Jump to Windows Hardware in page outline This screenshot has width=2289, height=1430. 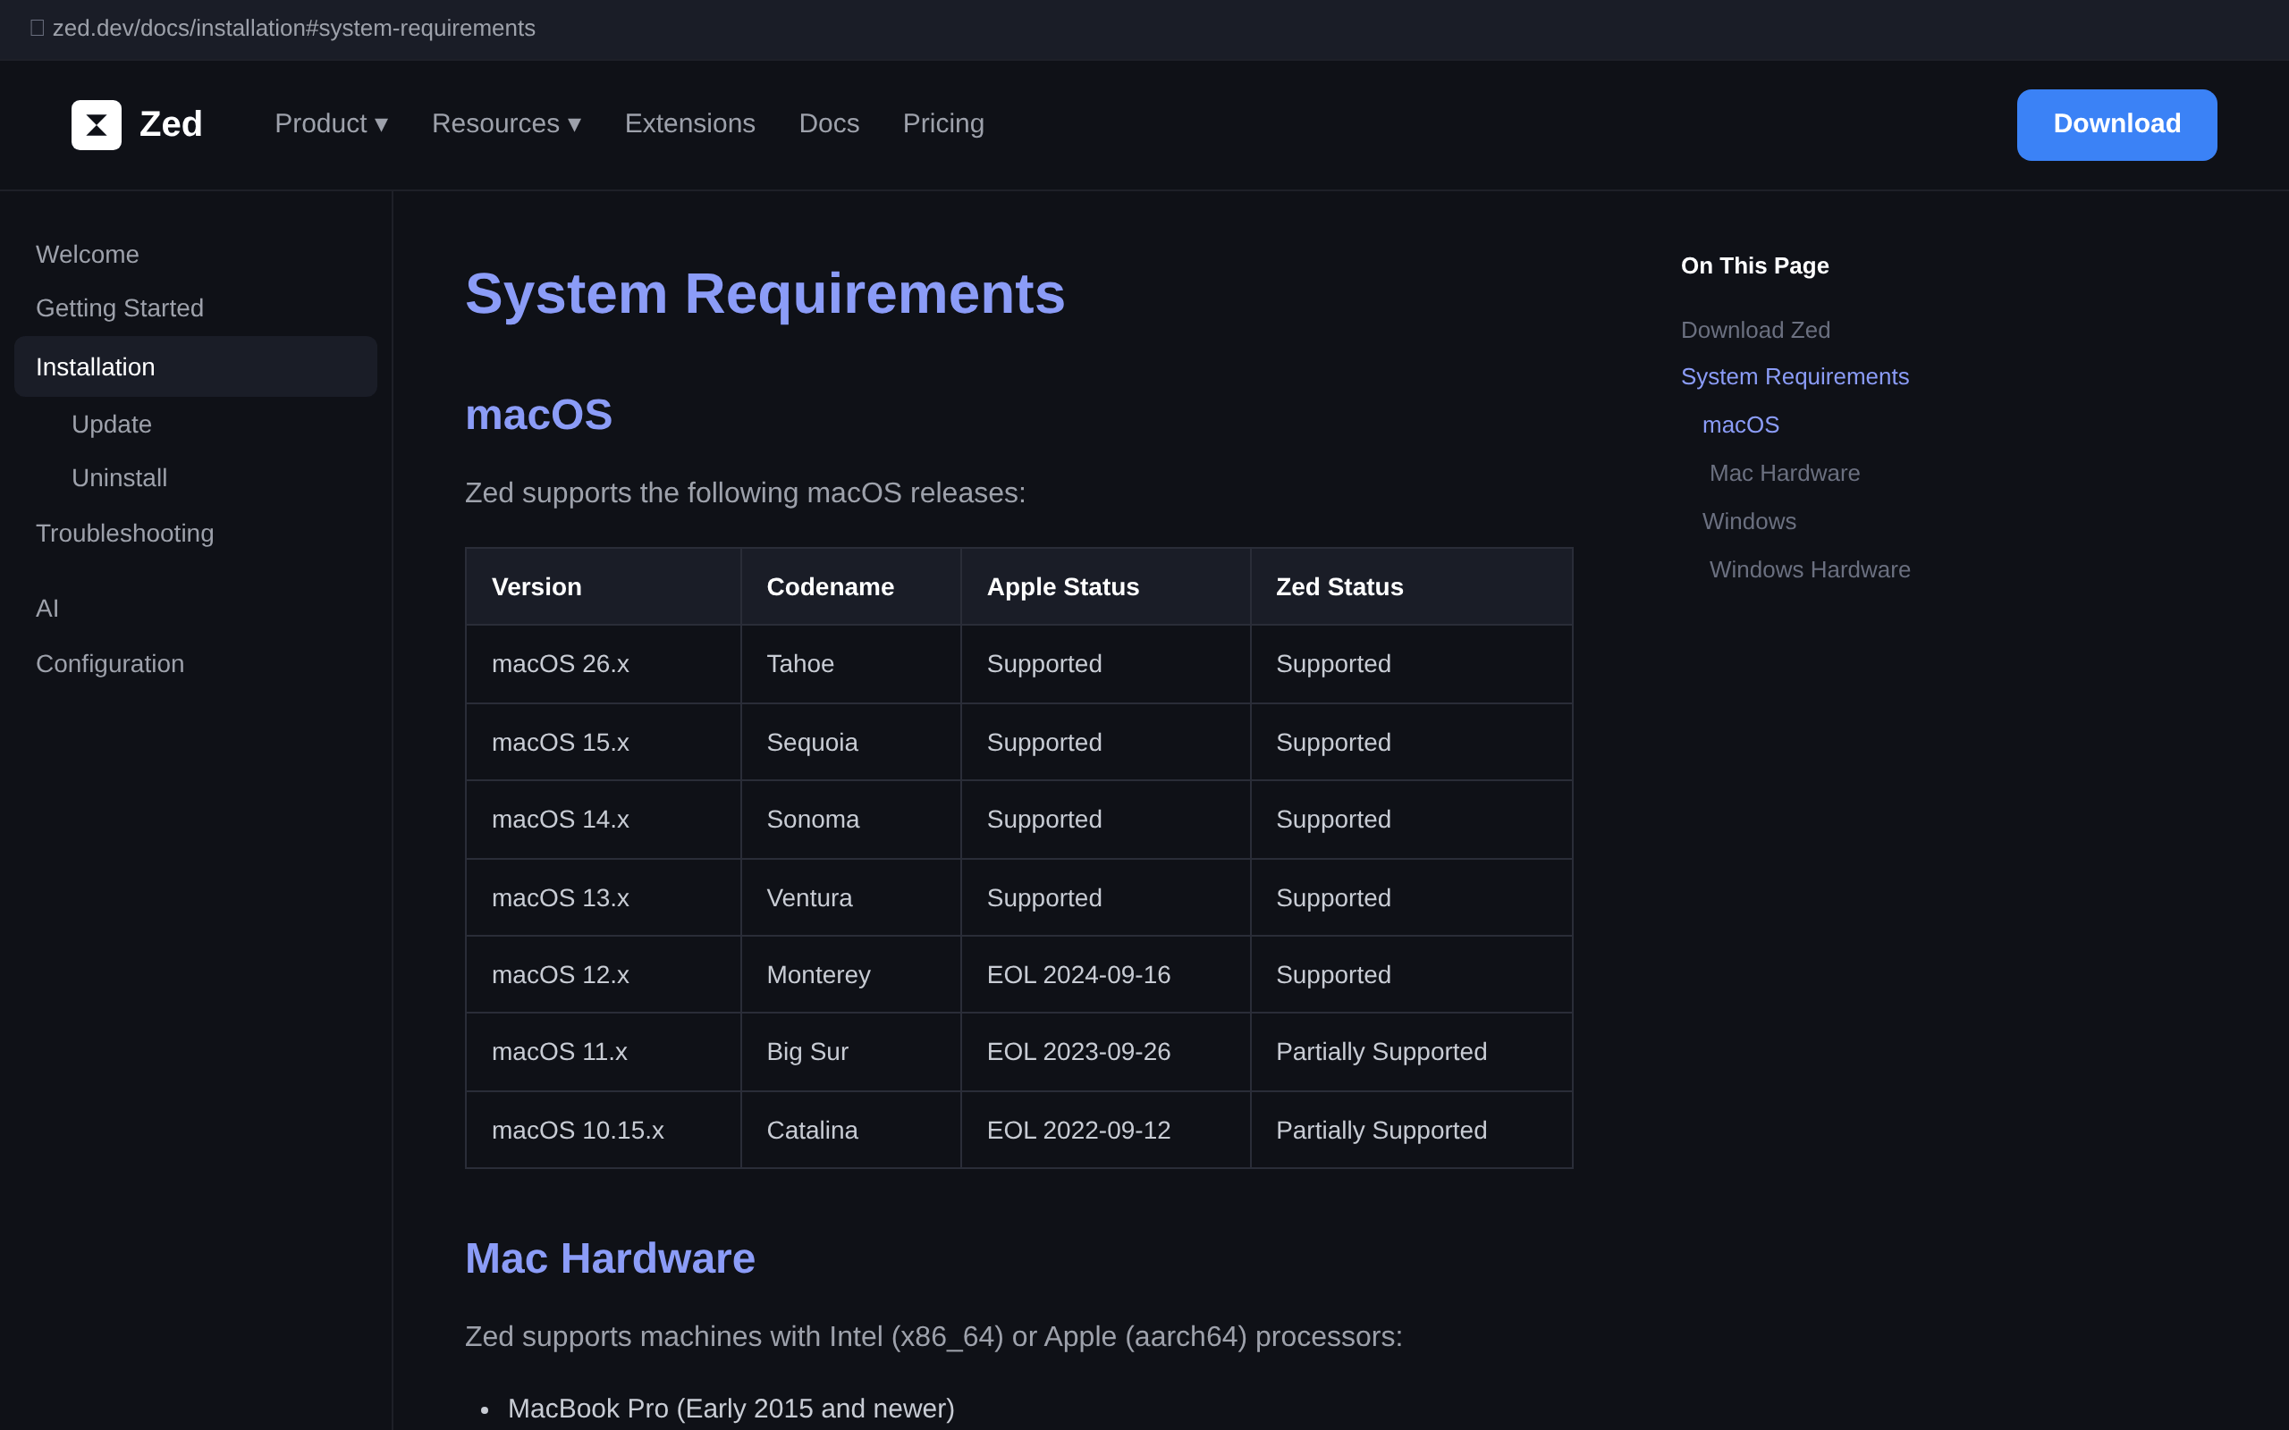[x=1810, y=569]
